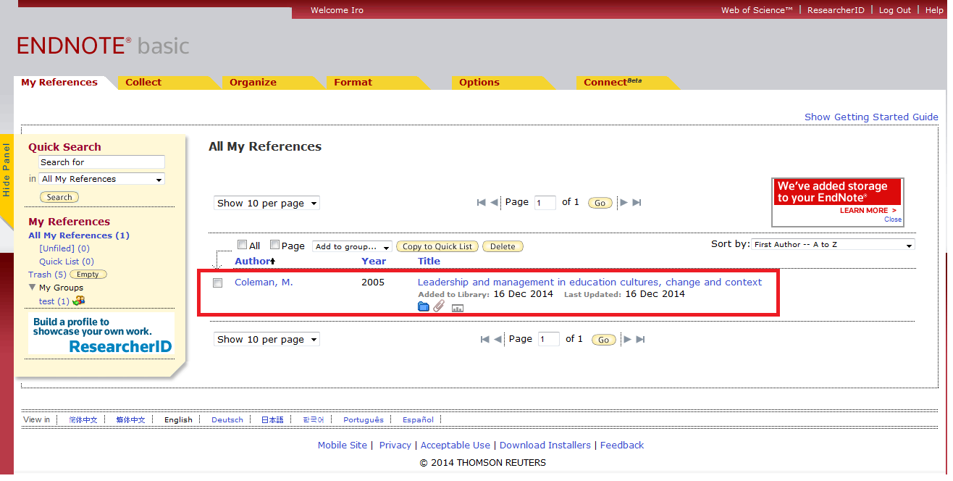Click the Delete button
Image resolution: width=953 pixels, height=481 pixels.
click(503, 246)
